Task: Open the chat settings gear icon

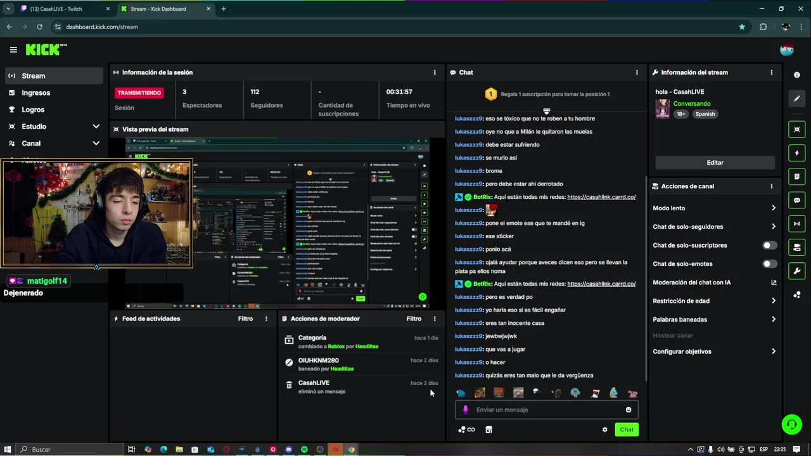Action: point(604,429)
